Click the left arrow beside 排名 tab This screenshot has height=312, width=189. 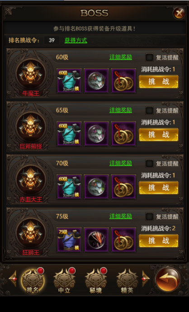[13, 279]
